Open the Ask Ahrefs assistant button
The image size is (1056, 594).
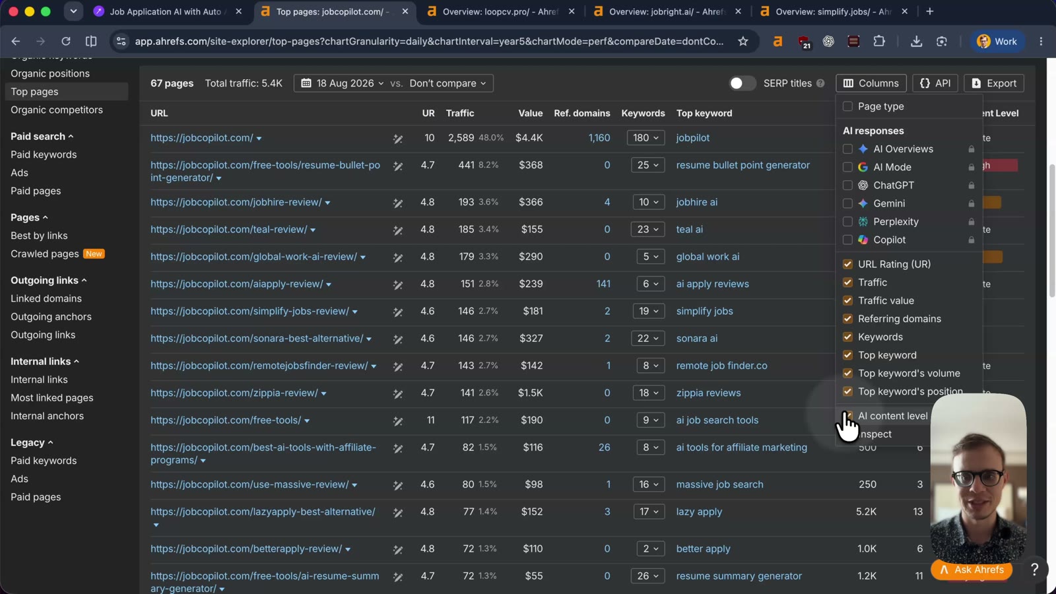(972, 570)
